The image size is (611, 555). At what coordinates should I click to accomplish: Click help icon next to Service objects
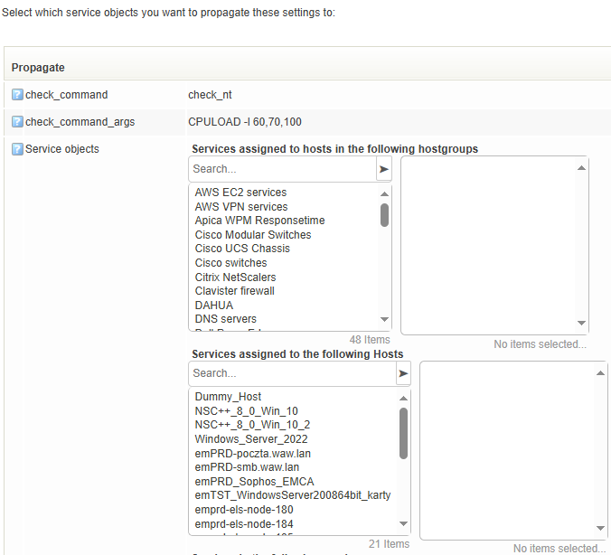[17, 149]
